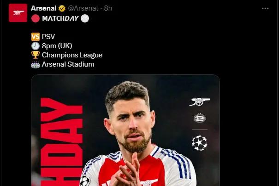Click the Arsenal account name

[44, 8]
